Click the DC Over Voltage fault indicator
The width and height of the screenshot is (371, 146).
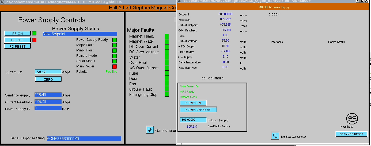pos(167,52)
